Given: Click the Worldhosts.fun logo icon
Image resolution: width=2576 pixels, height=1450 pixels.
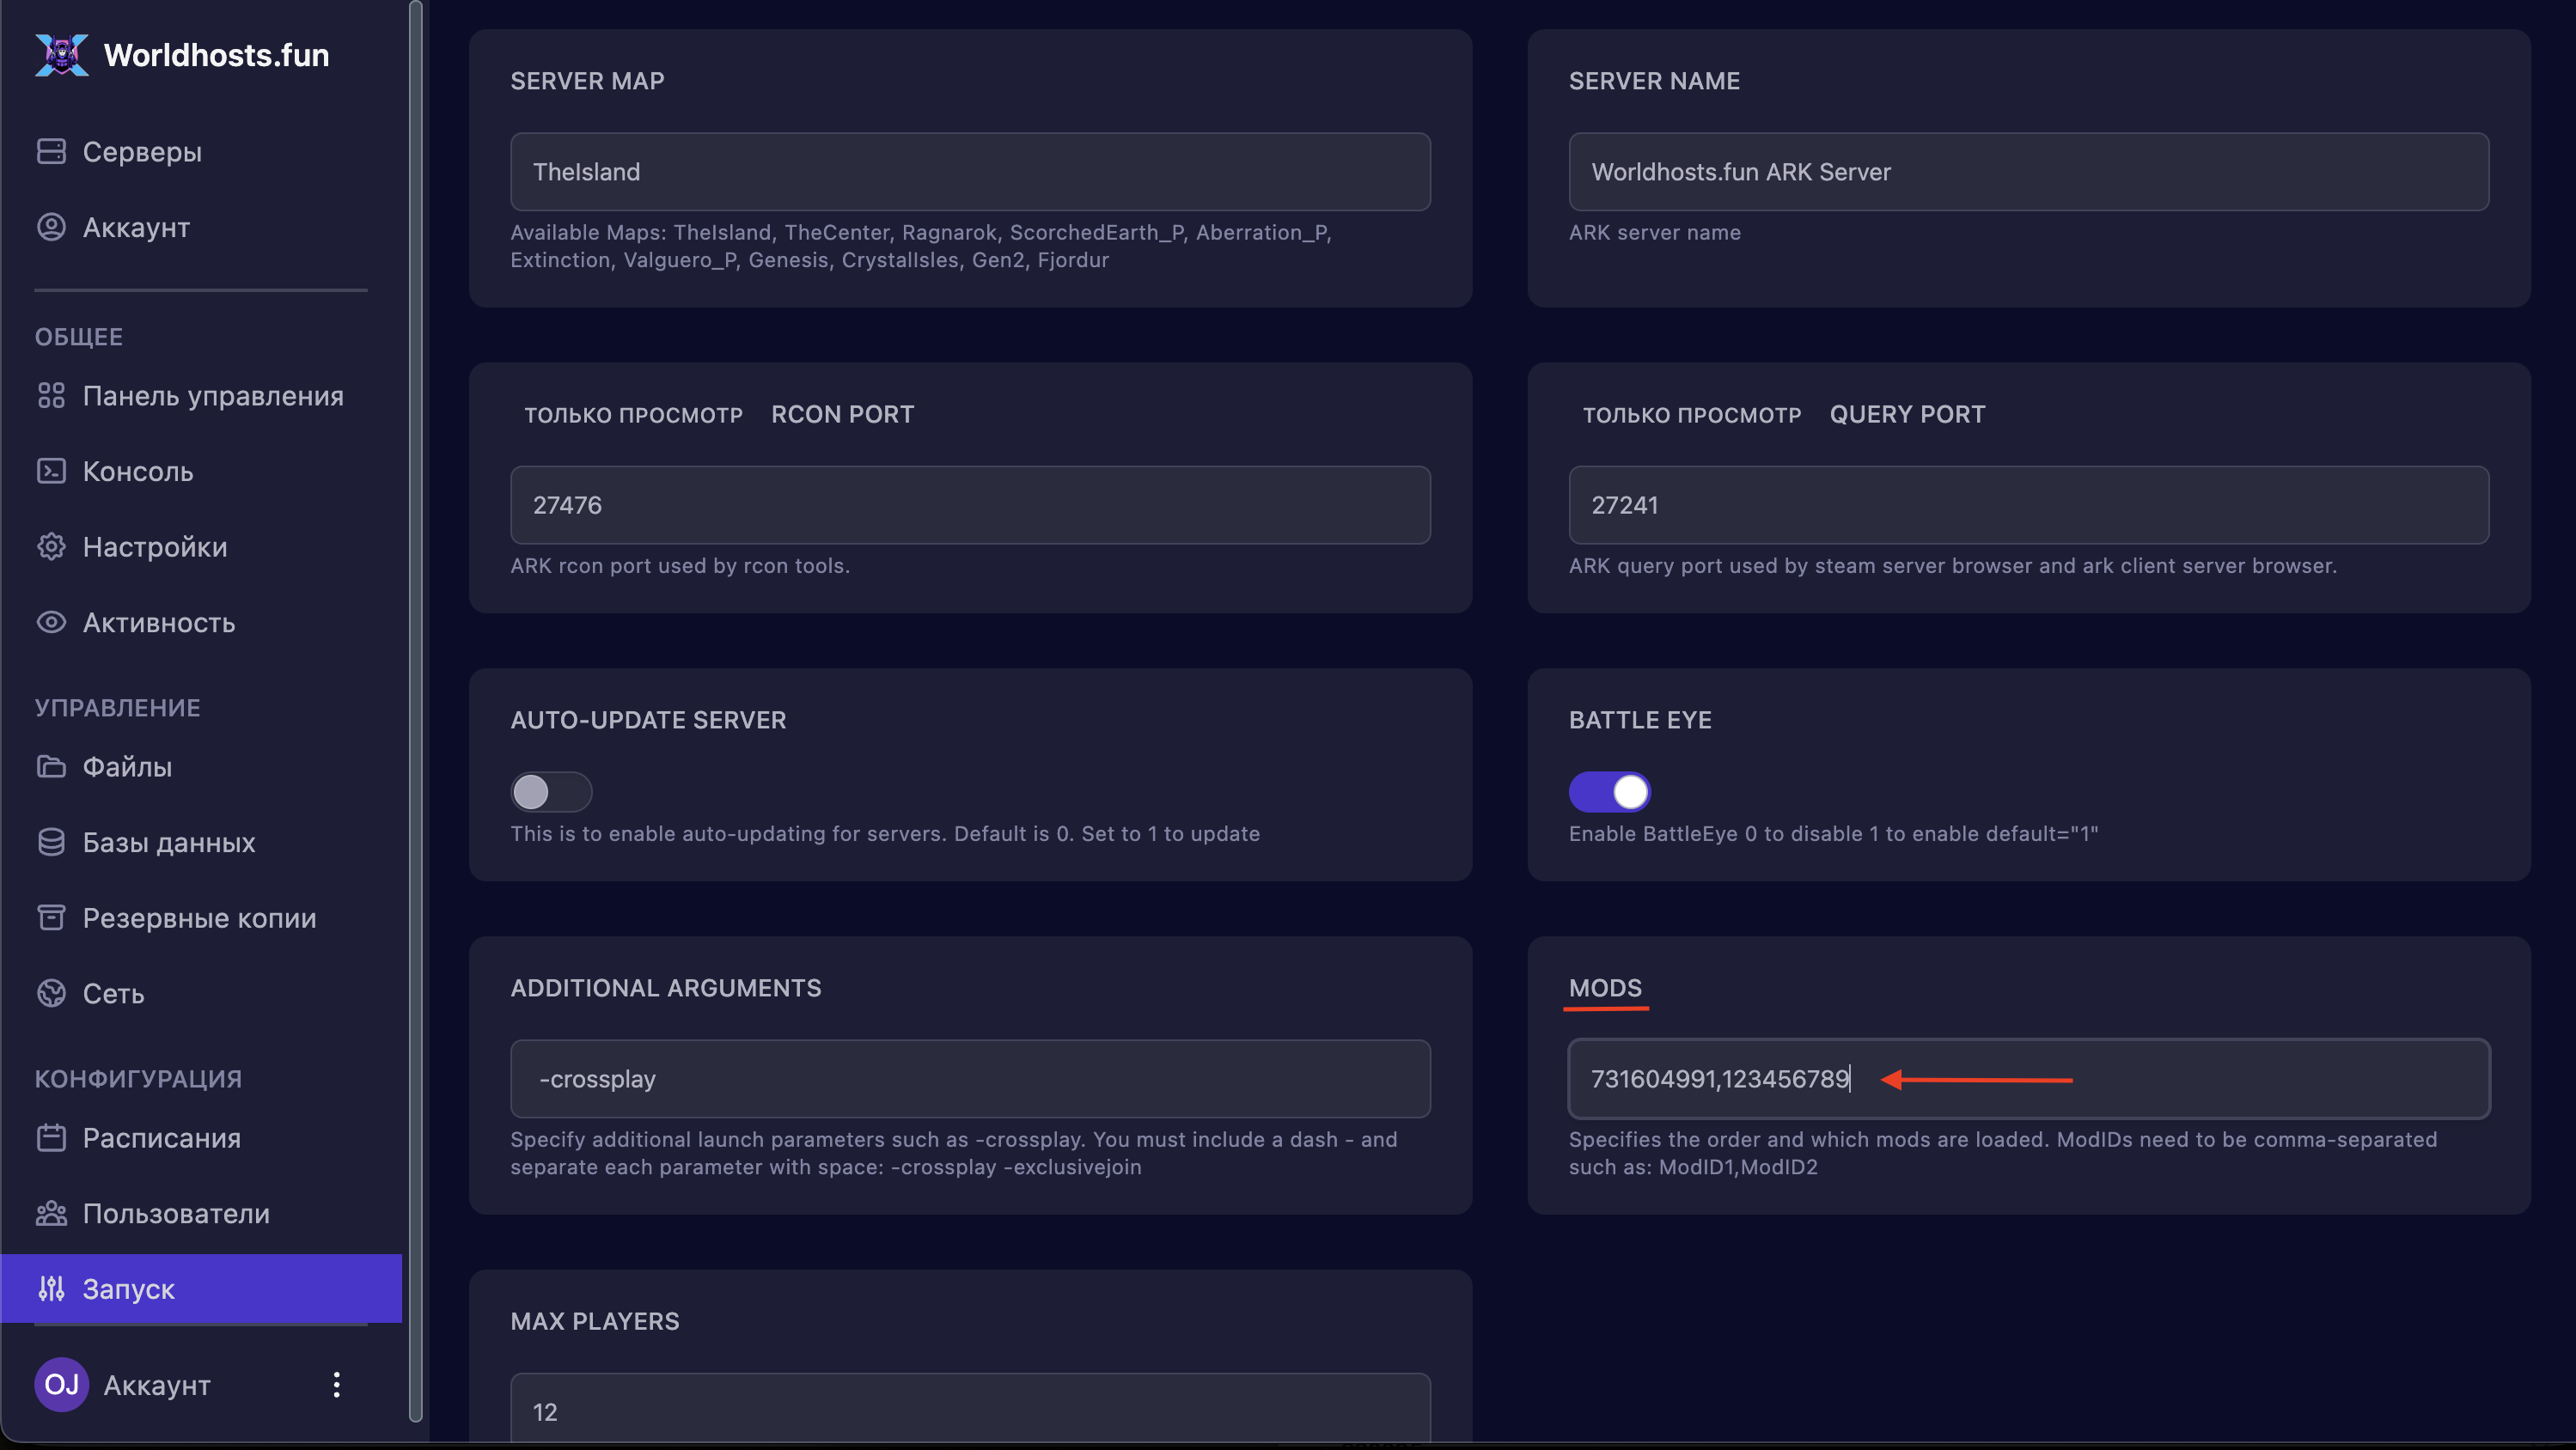Looking at the screenshot, I should (x=61, y=55).
